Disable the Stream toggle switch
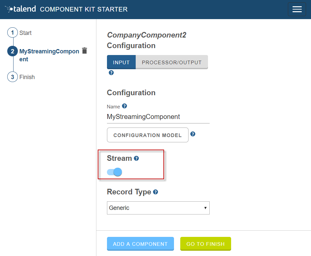 tap(115, 172)
